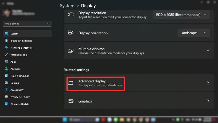Click the Related settings heading
This screenshot has height=123, width=218.
click(x=76, y=70)
